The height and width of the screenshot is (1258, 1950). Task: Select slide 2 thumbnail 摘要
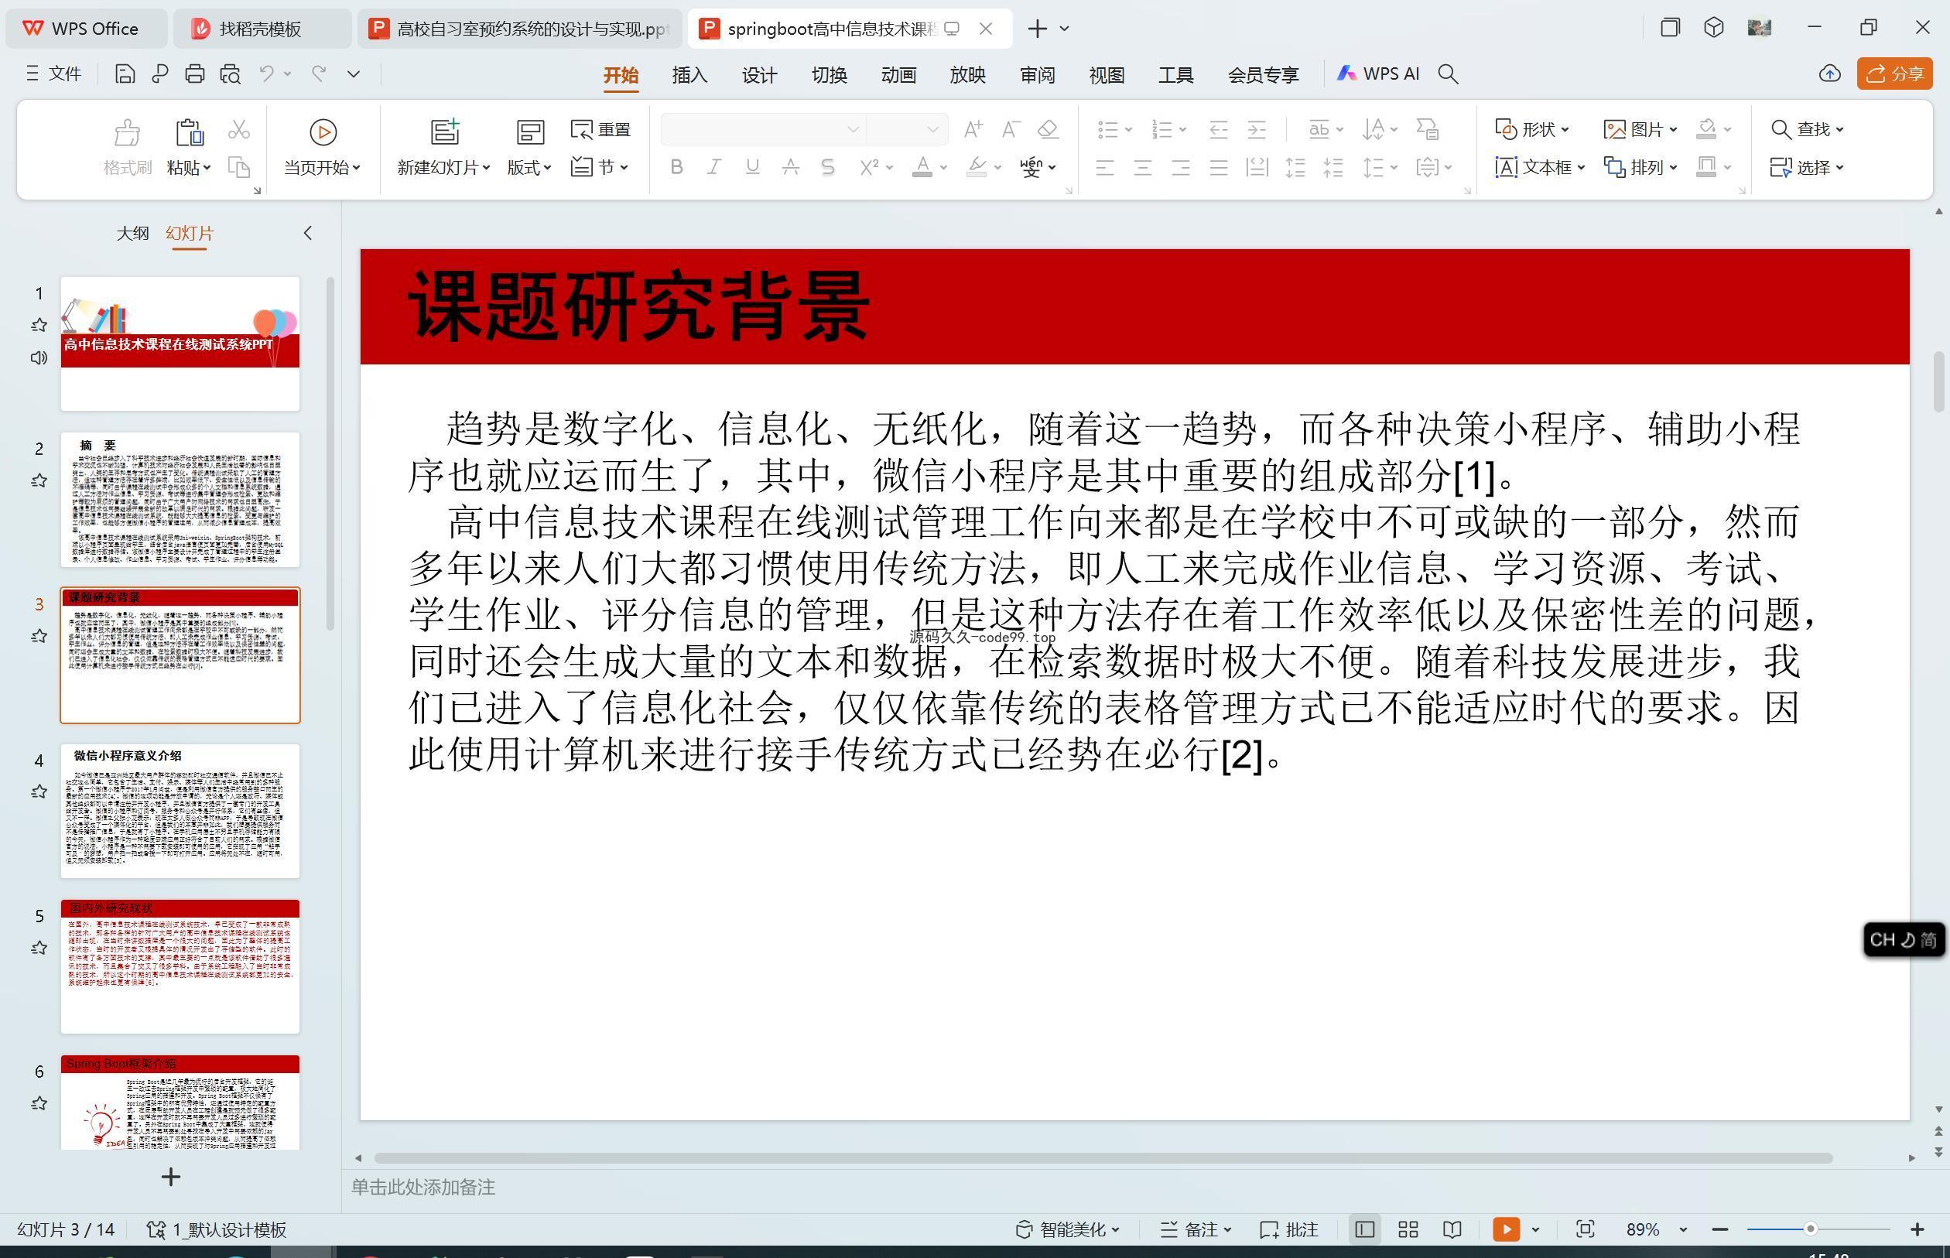pos(180,499)
